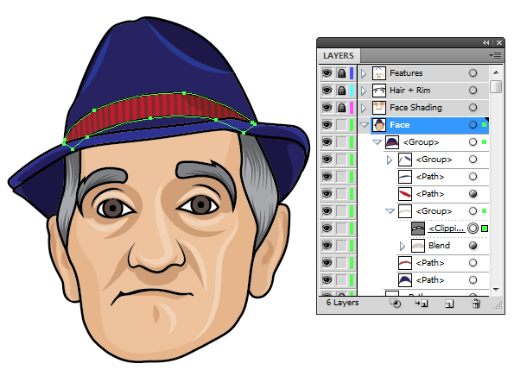This screenshot has width=514, height=376.
Task: Click target circle of Face layer
Action: click(473, 125)
